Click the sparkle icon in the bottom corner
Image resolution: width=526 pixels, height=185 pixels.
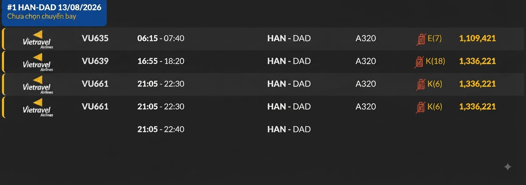(507, 167)
